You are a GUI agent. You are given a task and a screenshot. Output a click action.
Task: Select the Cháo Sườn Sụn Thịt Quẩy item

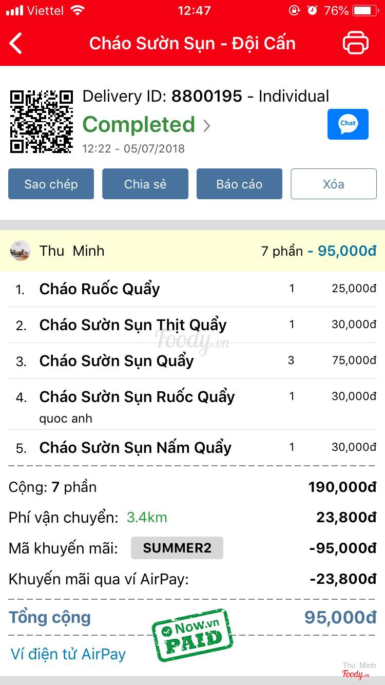coord(133,325)
